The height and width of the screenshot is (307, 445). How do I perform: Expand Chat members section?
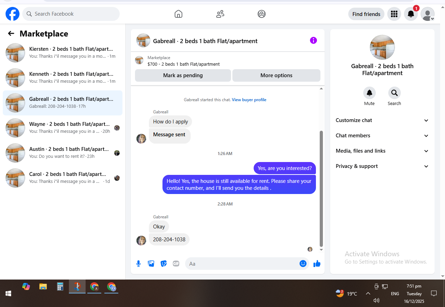pos(382,136)
